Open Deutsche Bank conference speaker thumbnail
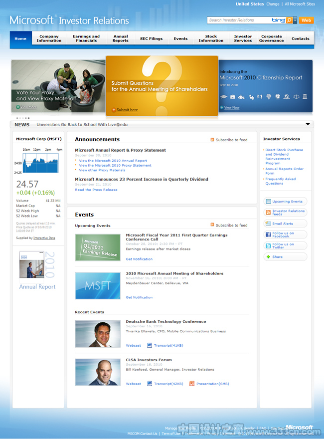 (x=98, y=334)
